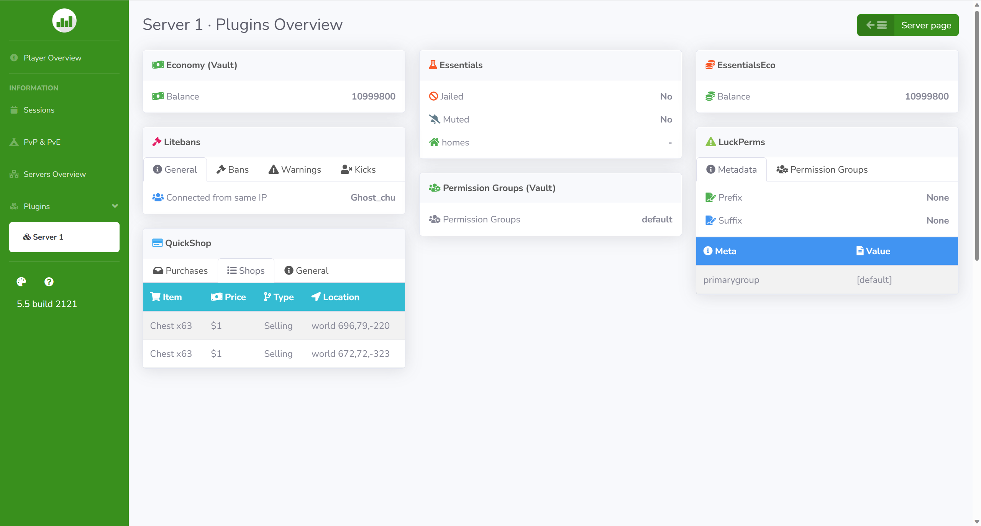This screenshot has height=526, width=981.
Task: Click the Plan logo icon in sidebar
Action: (x=64, y=21)
